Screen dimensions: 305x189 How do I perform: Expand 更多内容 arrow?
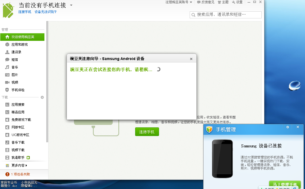[26, 165]
